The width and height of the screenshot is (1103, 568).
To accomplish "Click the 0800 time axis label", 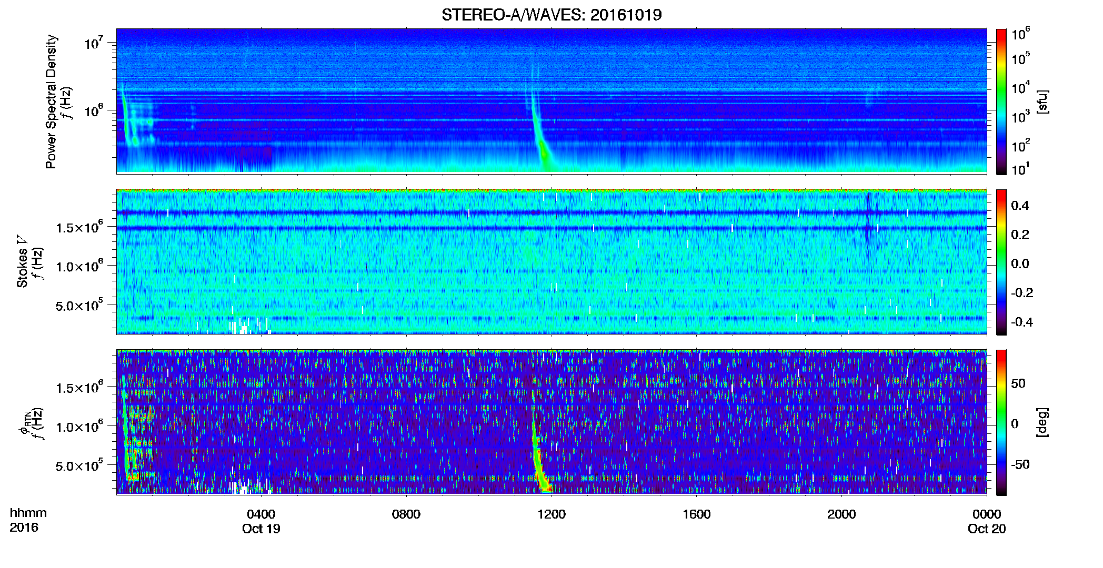I will tap(406, 514).
